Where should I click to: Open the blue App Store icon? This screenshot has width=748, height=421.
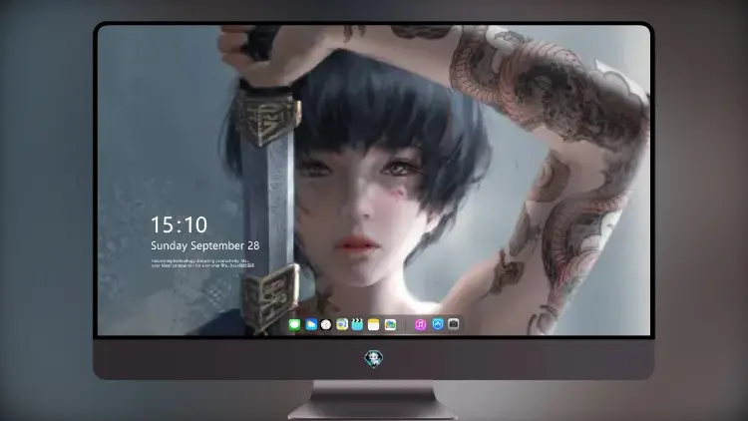(438, 324)
